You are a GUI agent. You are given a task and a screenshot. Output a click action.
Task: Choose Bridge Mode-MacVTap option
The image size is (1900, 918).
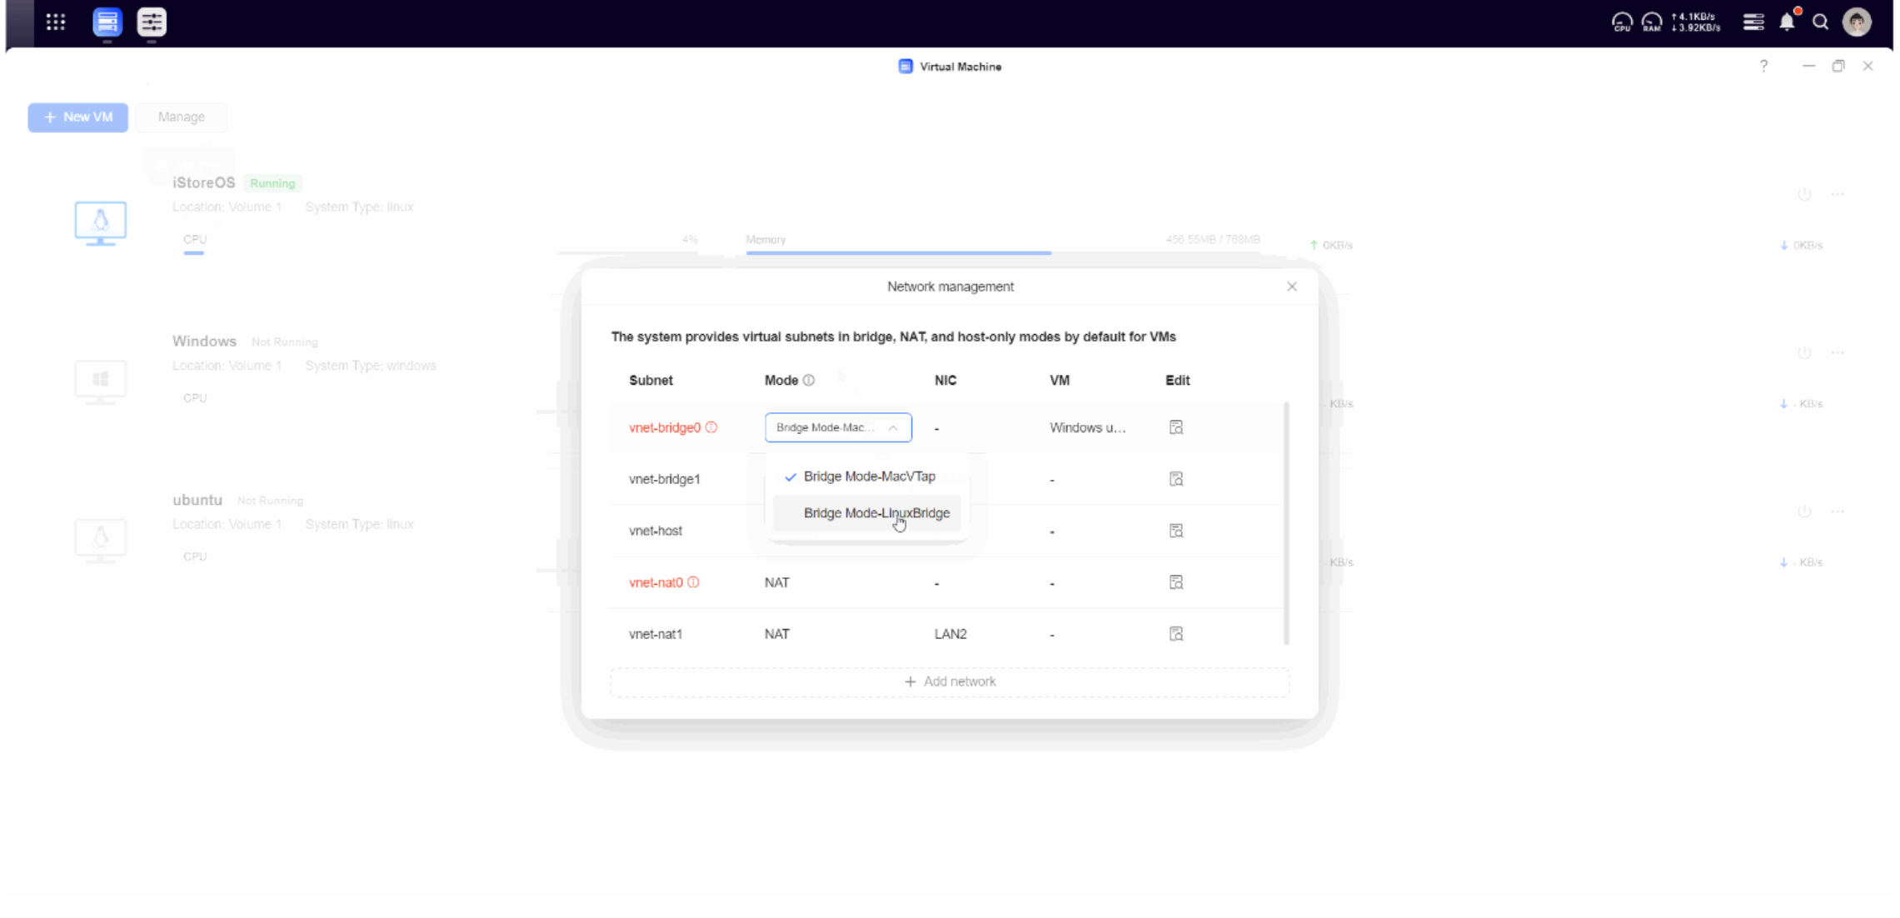tap(869, 476)
